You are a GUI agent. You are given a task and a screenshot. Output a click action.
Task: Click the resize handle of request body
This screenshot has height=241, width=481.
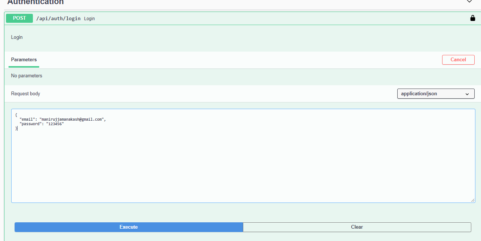[x=473, y=200]
